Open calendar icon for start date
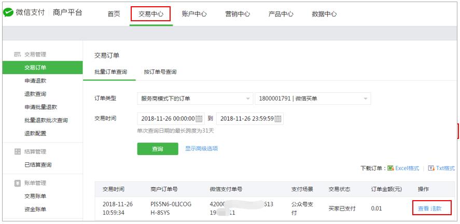The height and width of the screenshot is (224, 460). 199,119
